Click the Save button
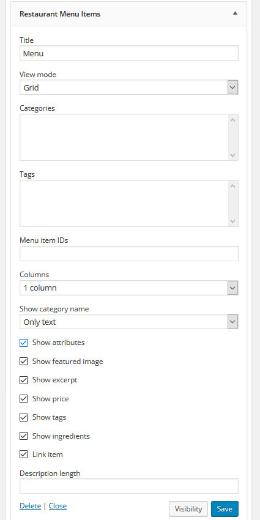 pos(225,509)
